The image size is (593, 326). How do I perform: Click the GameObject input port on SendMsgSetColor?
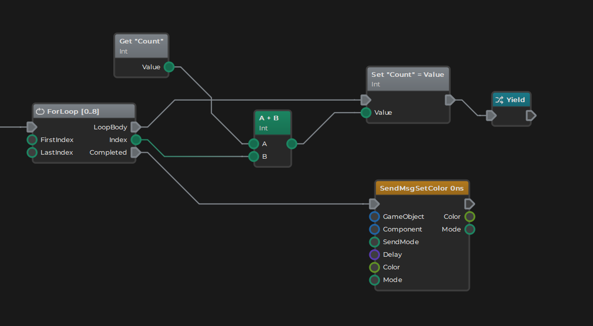pos(374,217)
